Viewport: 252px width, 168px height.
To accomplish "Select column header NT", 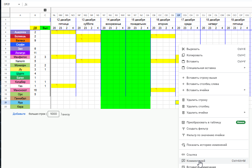I will click(x=104, y=15).
